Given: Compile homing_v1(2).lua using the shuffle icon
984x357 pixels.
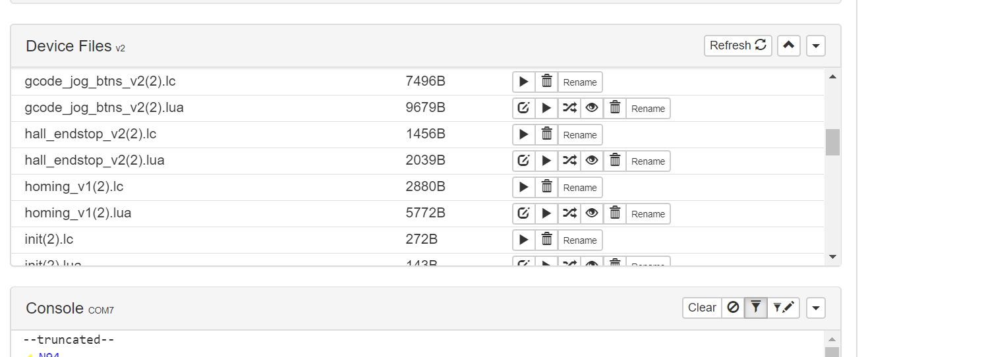Looking at the screenshot, I should [x=569, y=214].
